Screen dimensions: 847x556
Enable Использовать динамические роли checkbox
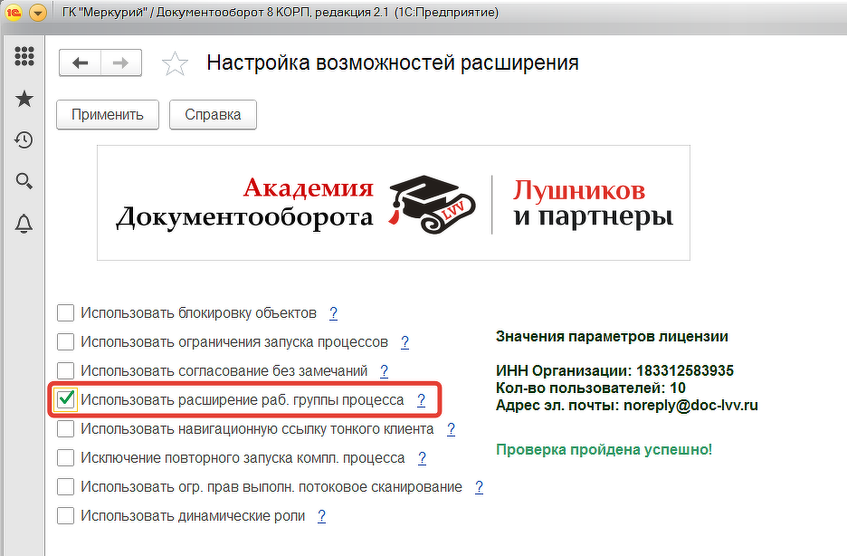(x=65, y=516)
